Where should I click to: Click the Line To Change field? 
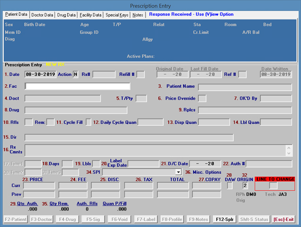tap(273, 185)
